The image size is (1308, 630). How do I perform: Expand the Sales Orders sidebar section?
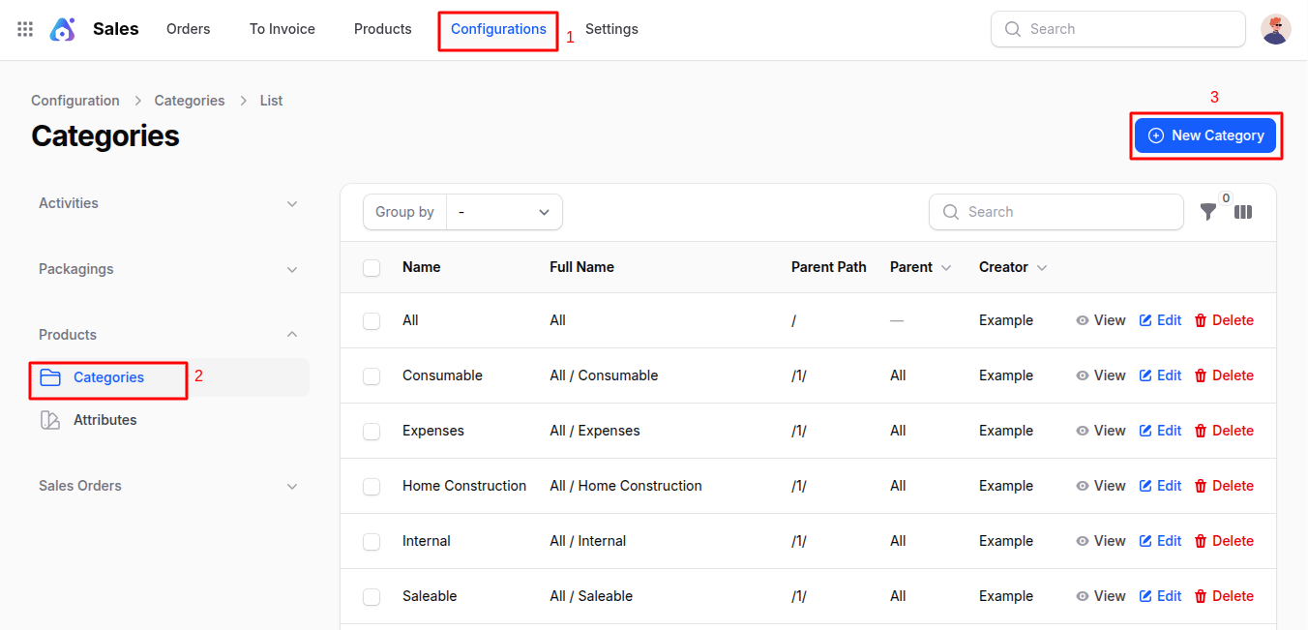pos(292,486)
